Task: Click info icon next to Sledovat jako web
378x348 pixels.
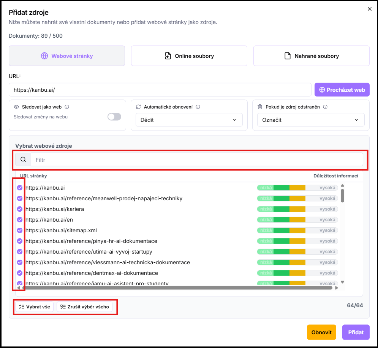Action: [x=67, y=107]
